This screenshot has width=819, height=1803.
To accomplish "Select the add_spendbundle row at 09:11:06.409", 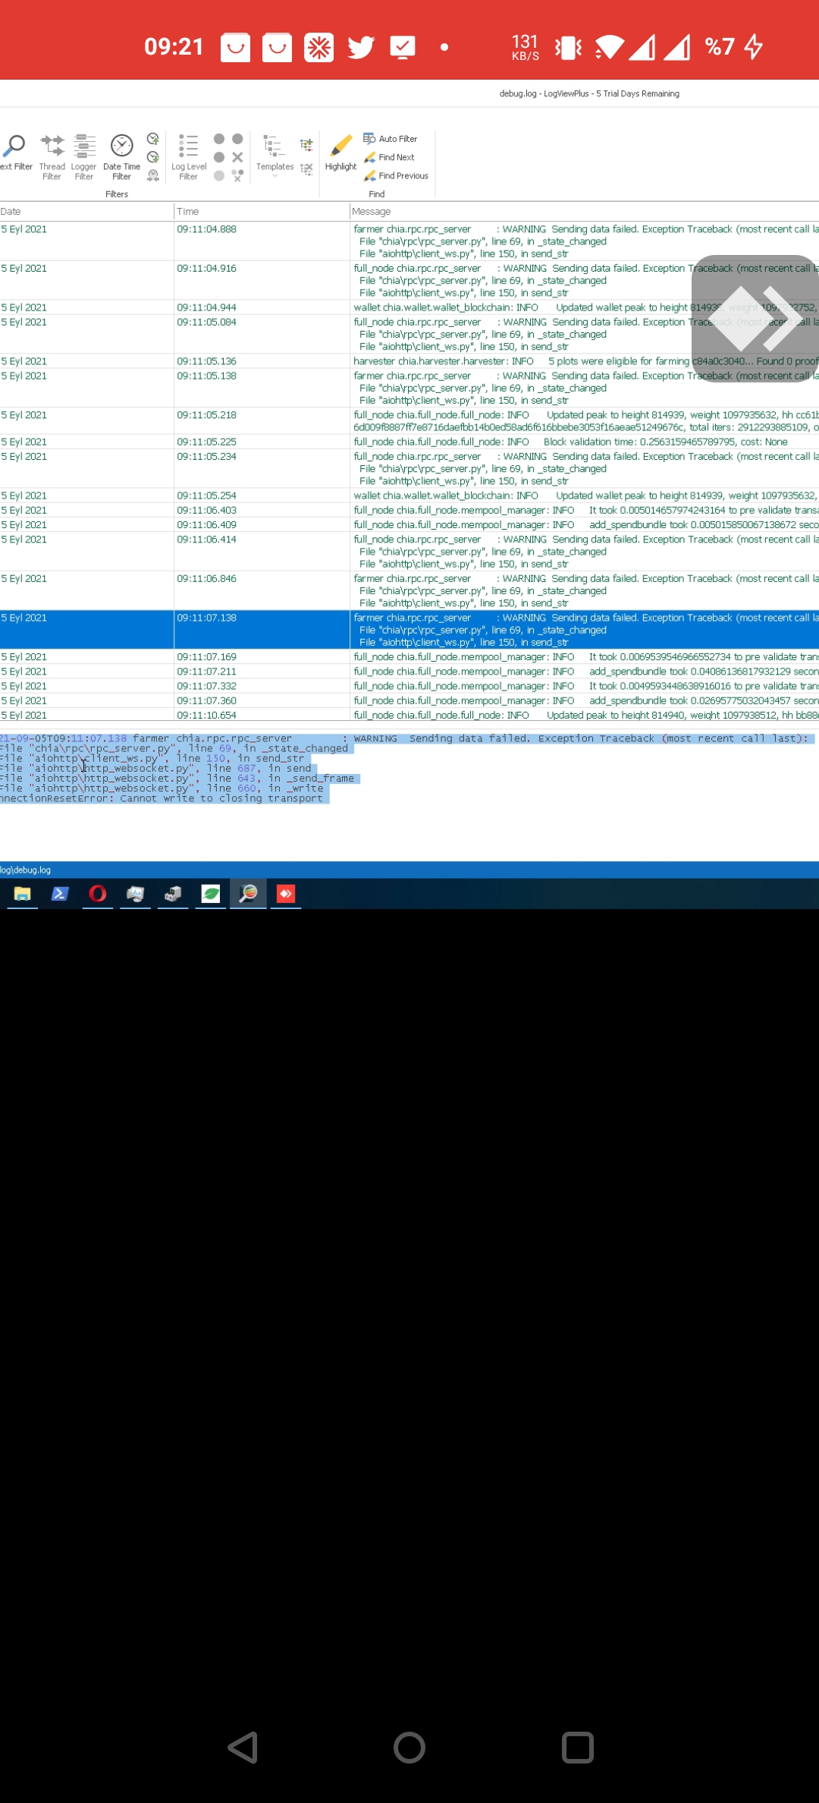I will 409,524.
